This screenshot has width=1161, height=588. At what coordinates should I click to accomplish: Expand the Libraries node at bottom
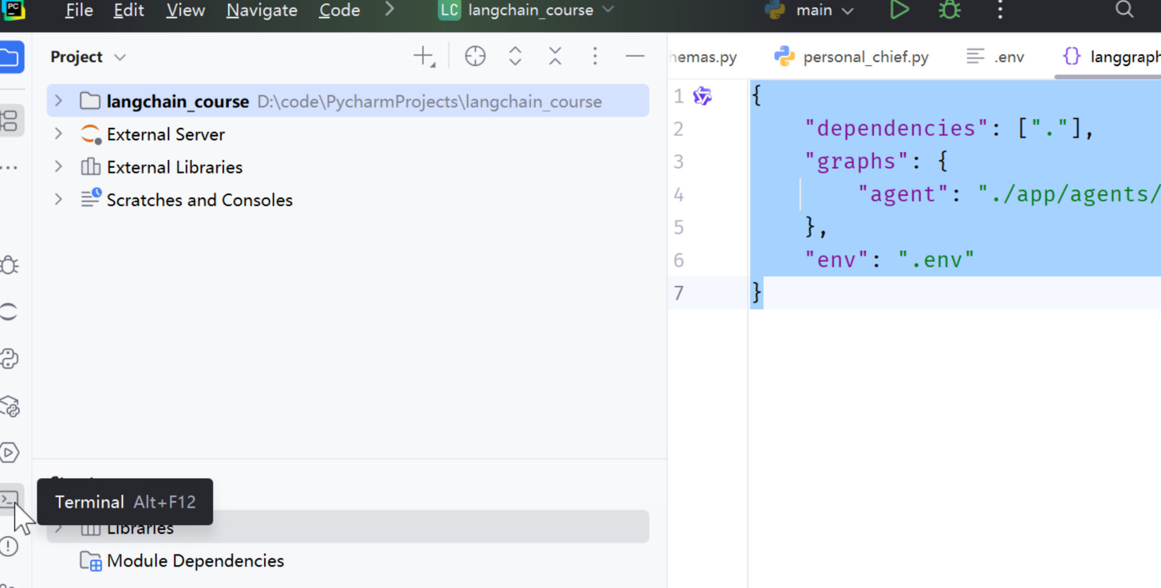[x=59, y=529]
